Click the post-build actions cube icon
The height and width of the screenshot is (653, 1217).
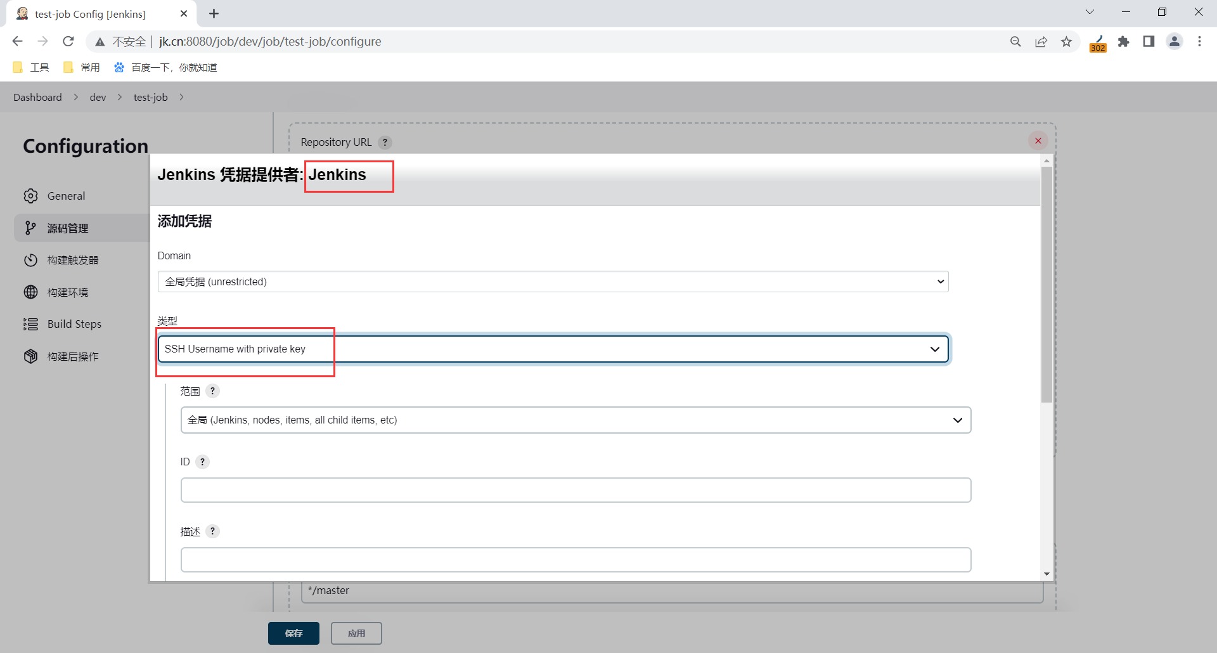tap(30, 356)
